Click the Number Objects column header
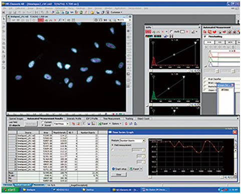Image resolution: width=241 pixels, height=194 pixels. pyautogui.click(x=88, y=132)
